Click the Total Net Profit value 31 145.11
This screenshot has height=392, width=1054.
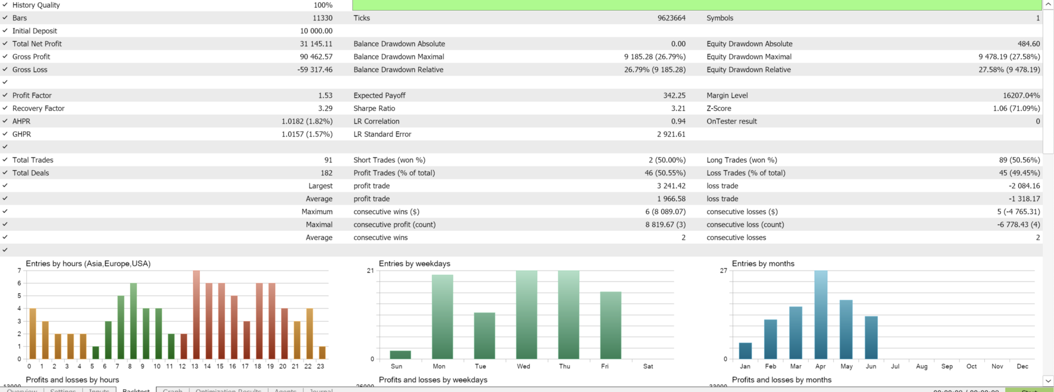point(316,43)
